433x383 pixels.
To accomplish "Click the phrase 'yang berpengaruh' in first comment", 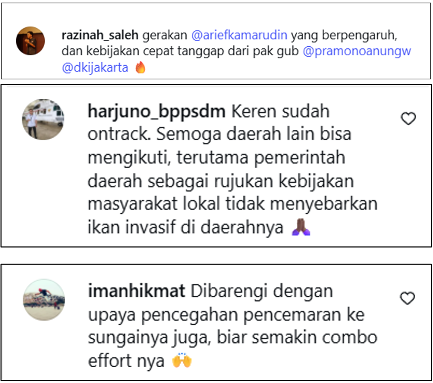I will [x=344, y=35].
